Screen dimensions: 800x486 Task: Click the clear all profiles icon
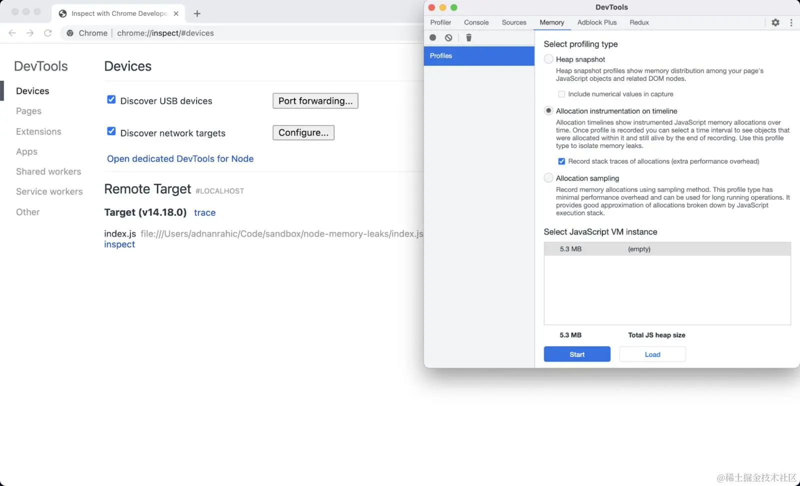[x=448, y=37]
